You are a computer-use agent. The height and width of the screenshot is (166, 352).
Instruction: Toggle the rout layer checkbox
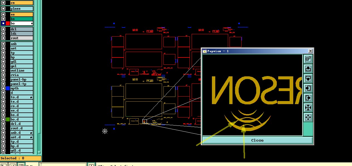3,38
